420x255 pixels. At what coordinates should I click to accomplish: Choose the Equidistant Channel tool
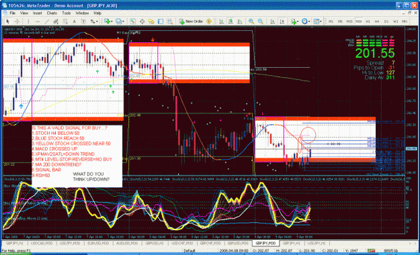56,21
